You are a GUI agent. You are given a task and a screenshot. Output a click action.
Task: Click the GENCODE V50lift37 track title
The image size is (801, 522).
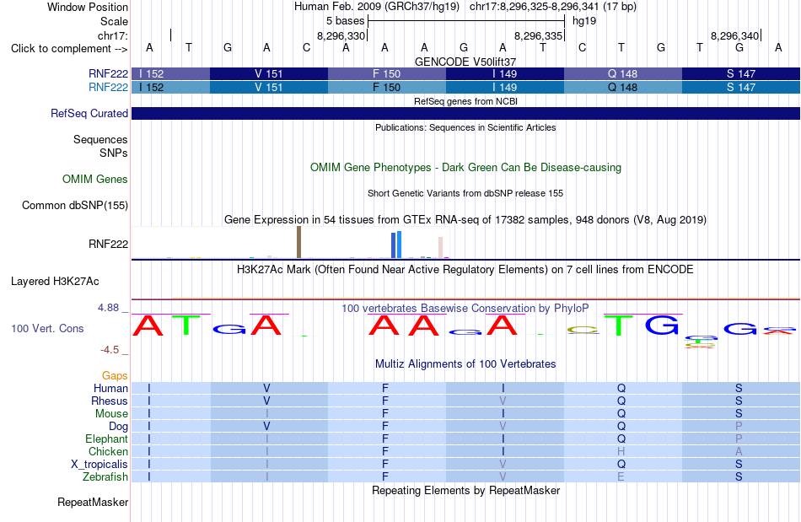pos(465,62)
